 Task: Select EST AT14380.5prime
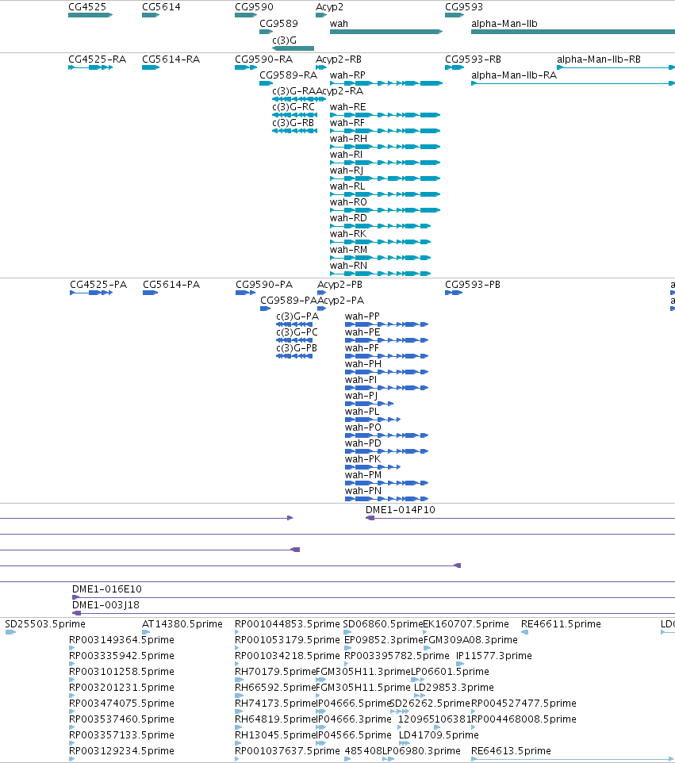pyautogui.click(x=146, y=632)
